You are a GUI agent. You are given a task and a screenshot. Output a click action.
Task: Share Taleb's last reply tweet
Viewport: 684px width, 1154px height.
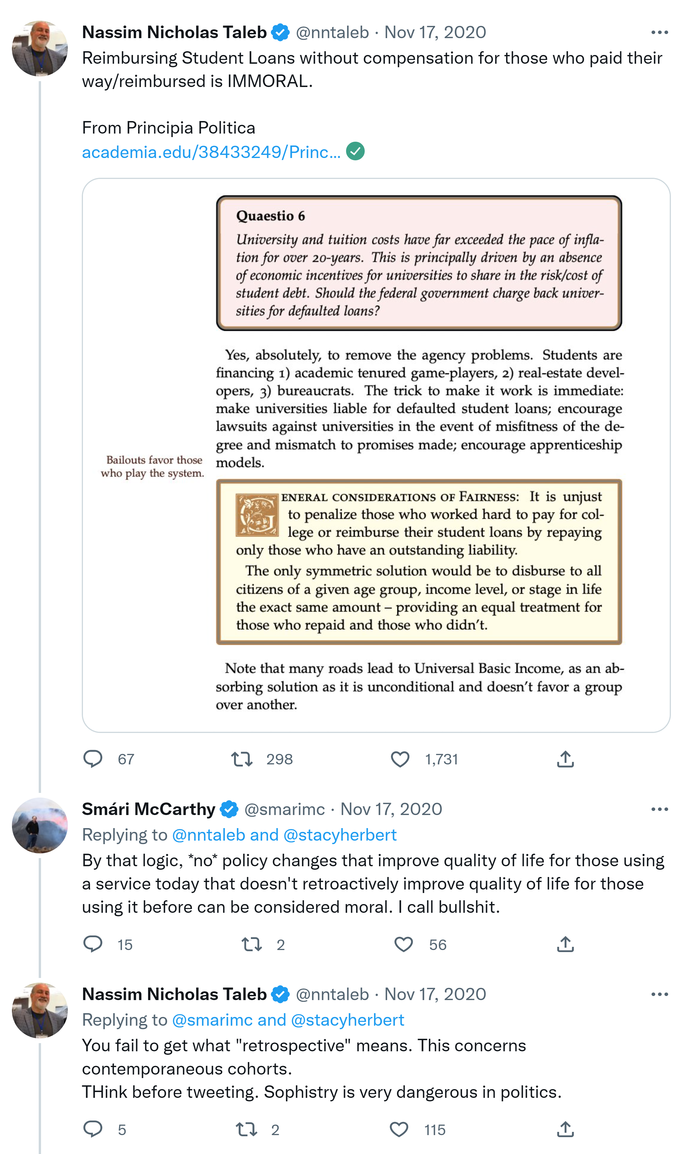565,1129
